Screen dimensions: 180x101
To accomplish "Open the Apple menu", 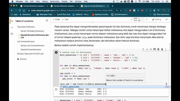I will 12,1.
